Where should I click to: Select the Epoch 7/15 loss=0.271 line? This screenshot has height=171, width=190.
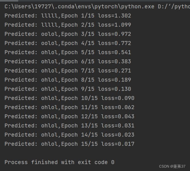(68, 71)
